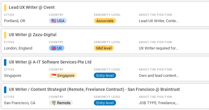Open UX Writer @ A-IT Software Services listing
Image resolution: width=209 pixels, height=110 pixels.
(50, 62)
